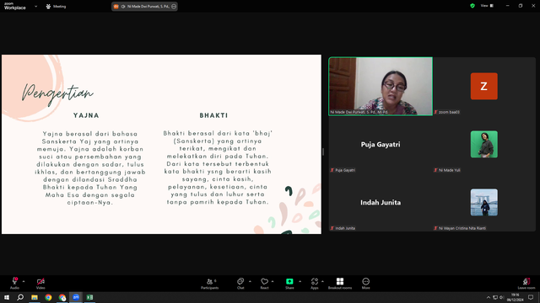Click the 'zoom baa03' name label
Image resolution: width=540 pixels, height=303 pixels.
(449, 112)
